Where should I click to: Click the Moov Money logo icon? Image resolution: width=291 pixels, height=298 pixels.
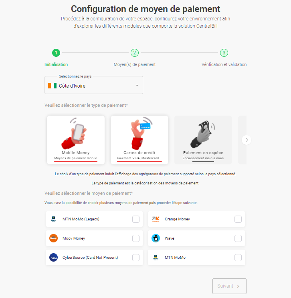(x=53, y=238)
